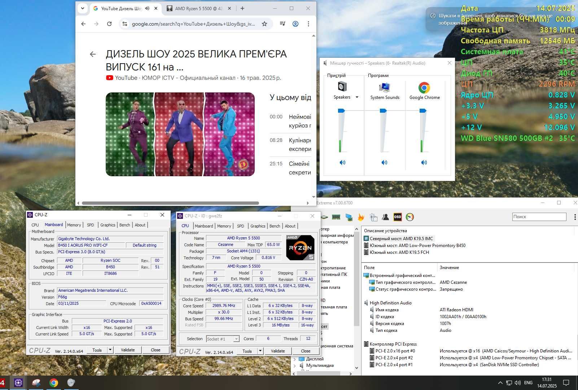
Task: Open the Windows notification center icon
Action: (x=566, y=383)
